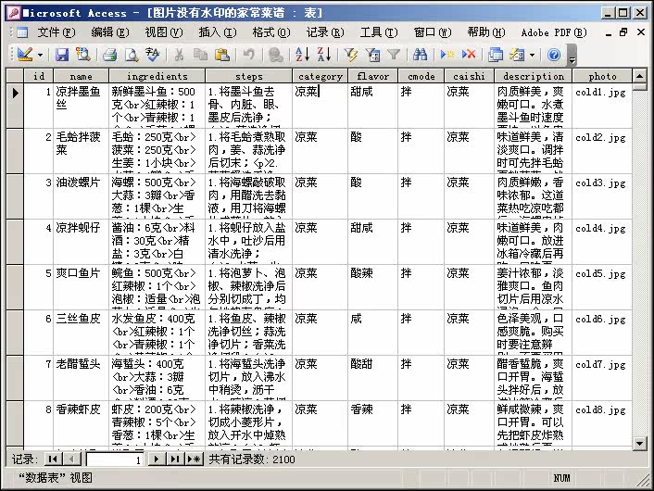
Task: Open the Adobe PDF(B) menu
Action: click(x=554, y=32)
